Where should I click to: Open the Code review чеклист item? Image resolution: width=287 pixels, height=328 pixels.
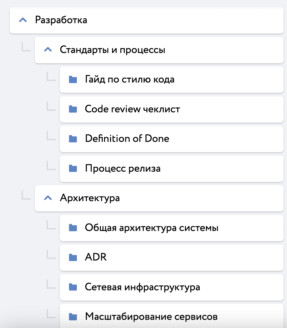[172, 109]
